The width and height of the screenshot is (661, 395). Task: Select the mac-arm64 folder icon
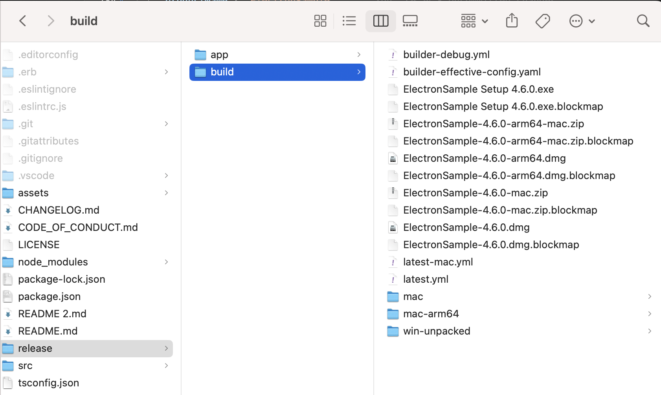[x=393, y=314]
